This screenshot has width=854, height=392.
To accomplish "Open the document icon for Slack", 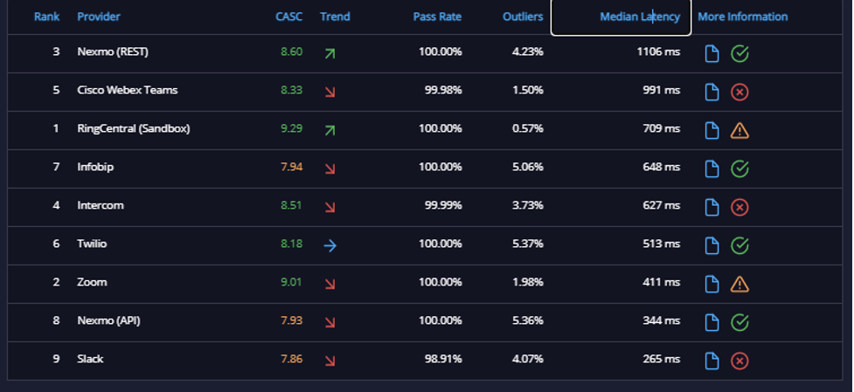I will (x=712, y=361).
